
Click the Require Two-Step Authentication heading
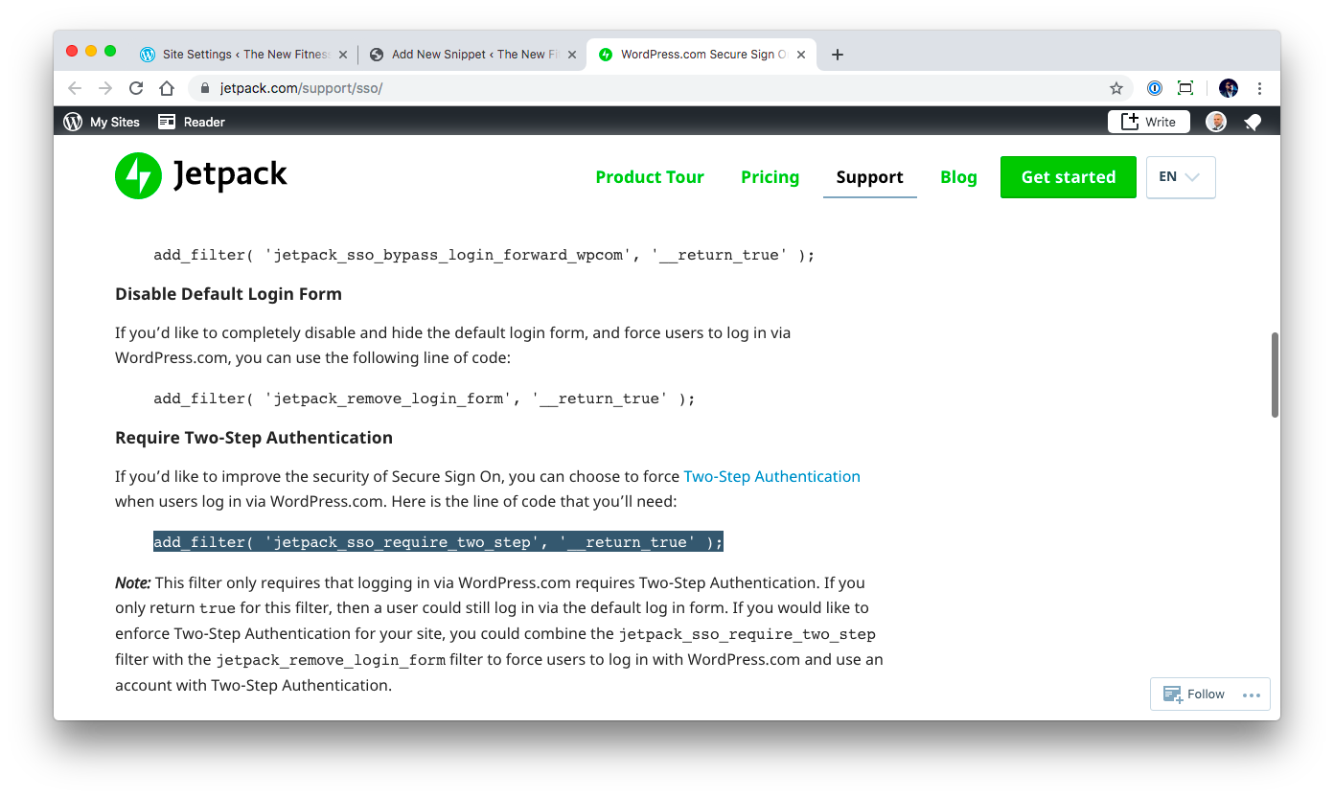(x=254, y=438)
